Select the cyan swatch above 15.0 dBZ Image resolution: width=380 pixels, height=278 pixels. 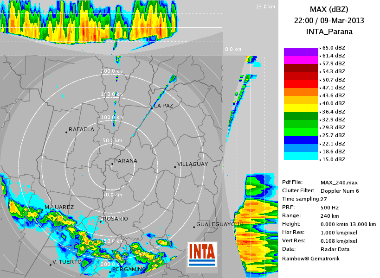301,156
